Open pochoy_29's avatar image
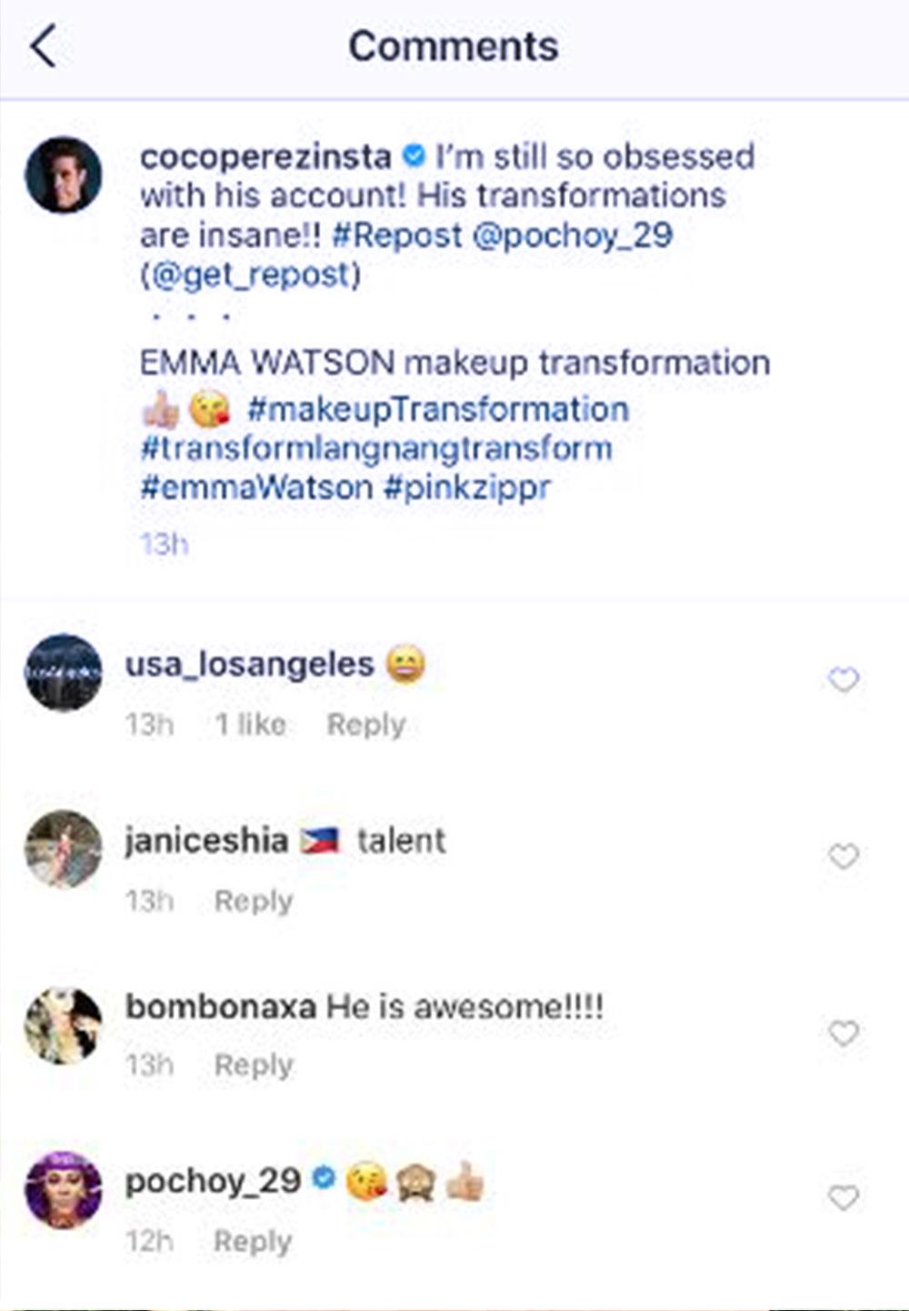 point(64,1190)
